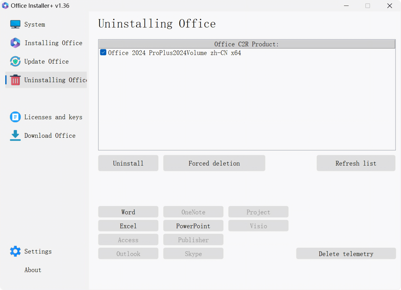Close the Office Installer+ window
Viewport: 401px width, 290px height.
(389, 6)
